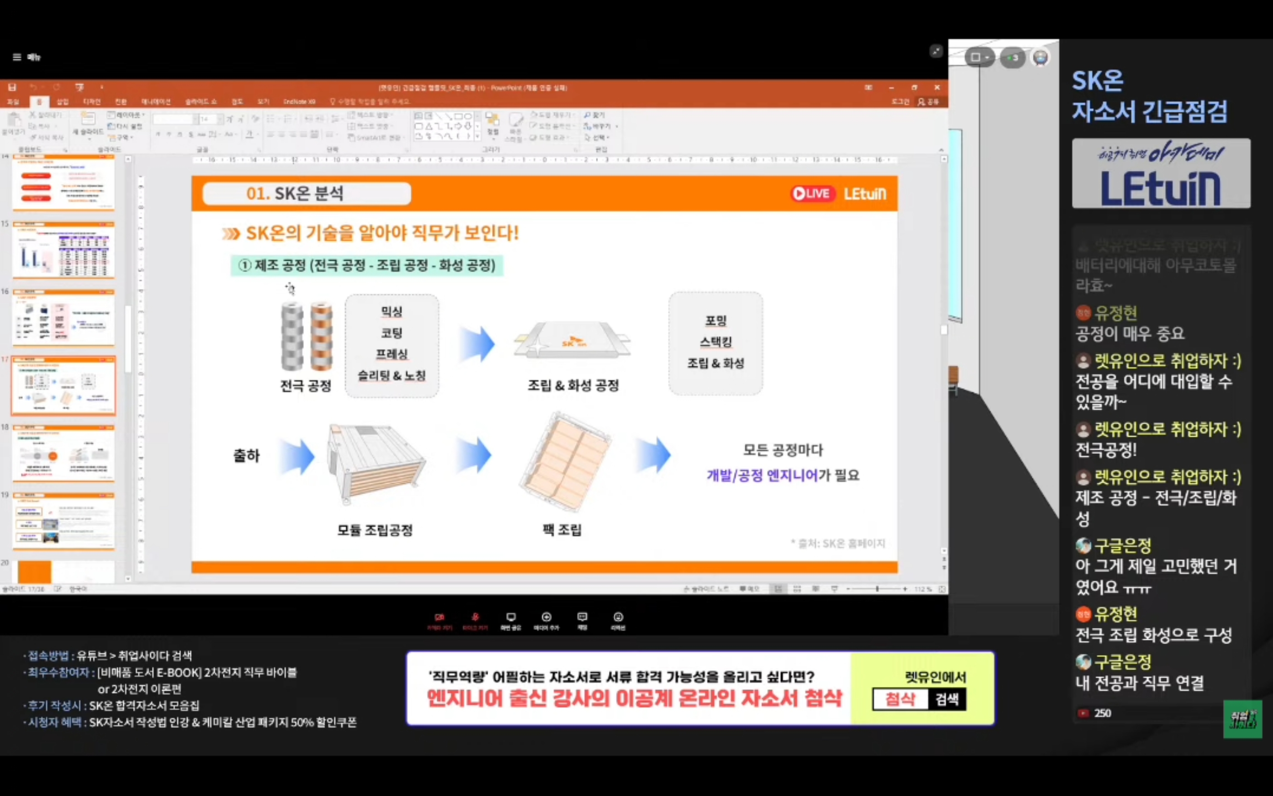Image resolution: width=1273 pixels, height=796 pixels.
Task: Click the zoom slider in PowerPoint status bar
Action: pyautogui.click(x=877, y=588)
